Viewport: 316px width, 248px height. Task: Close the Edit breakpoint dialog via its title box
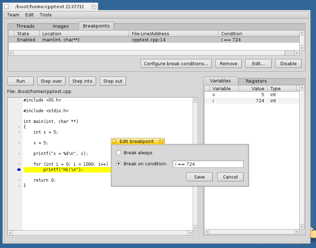pyautogui.click(x=114, y=141)
